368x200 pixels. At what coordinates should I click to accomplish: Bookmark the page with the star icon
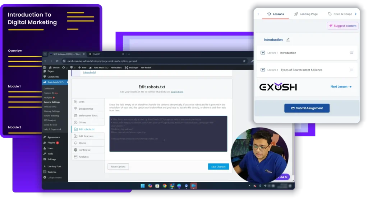coord(244,61)
